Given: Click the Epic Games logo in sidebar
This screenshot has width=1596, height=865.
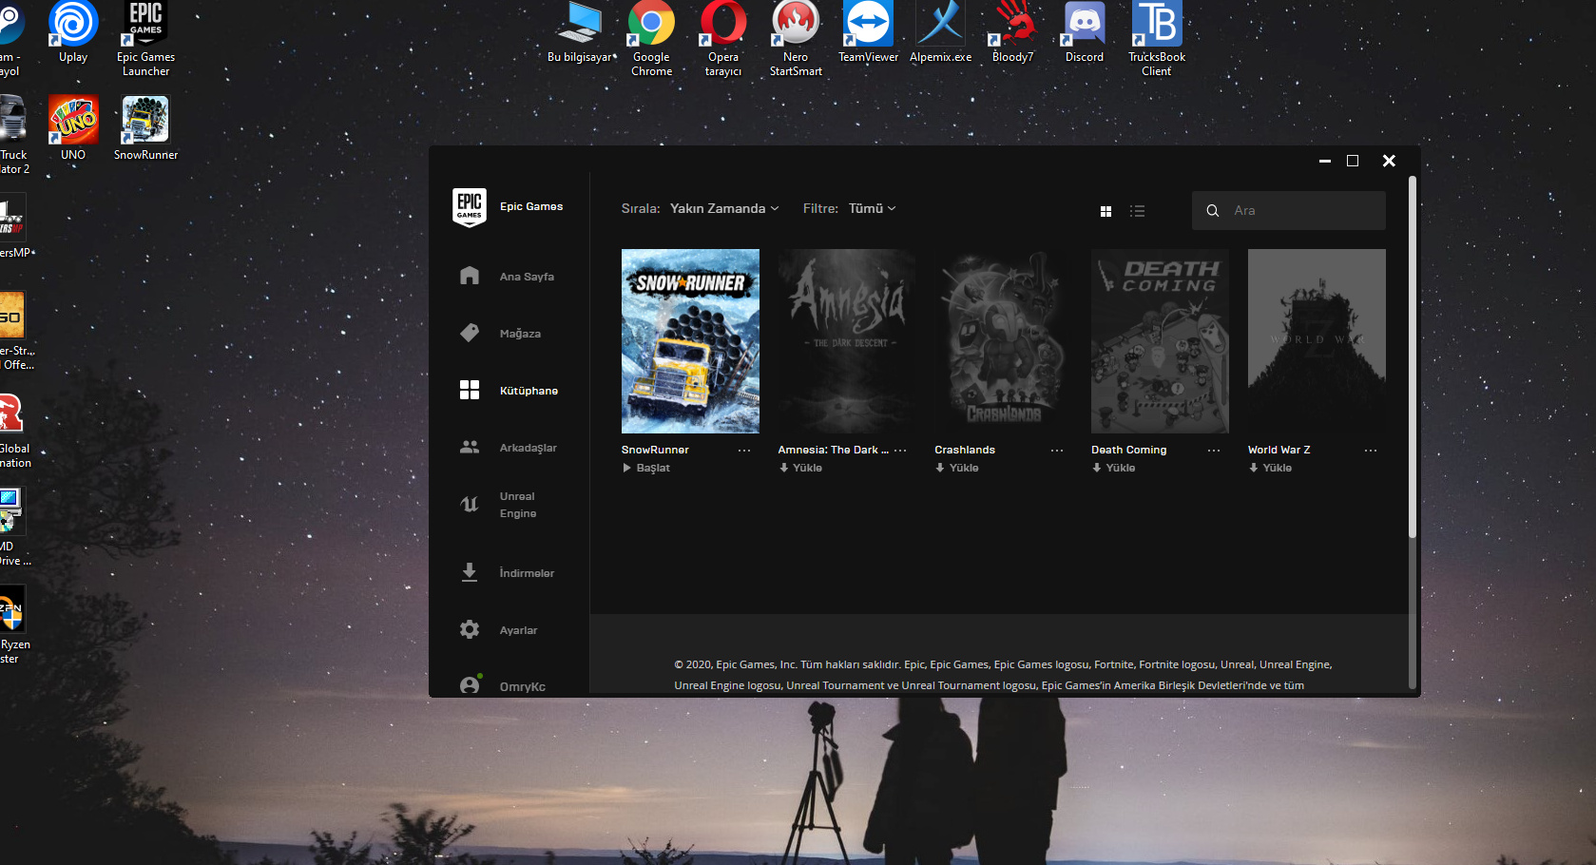Looking at the screenshot, I should (x=470, y=206).
